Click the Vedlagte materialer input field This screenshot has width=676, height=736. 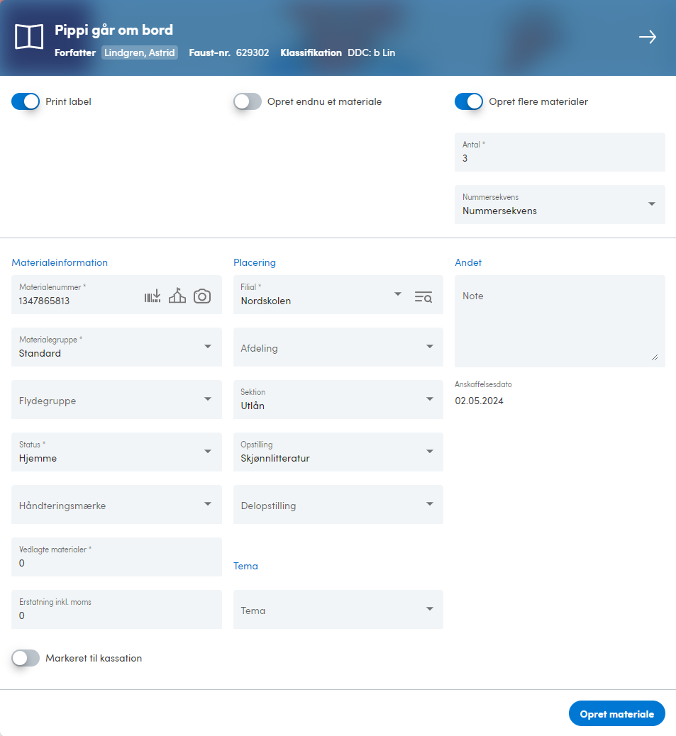coord(116,557)
